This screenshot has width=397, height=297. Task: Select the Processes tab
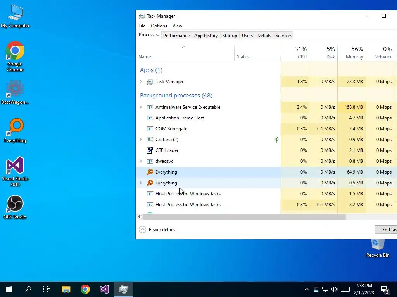pyautogui.click(x=148, y=35)
